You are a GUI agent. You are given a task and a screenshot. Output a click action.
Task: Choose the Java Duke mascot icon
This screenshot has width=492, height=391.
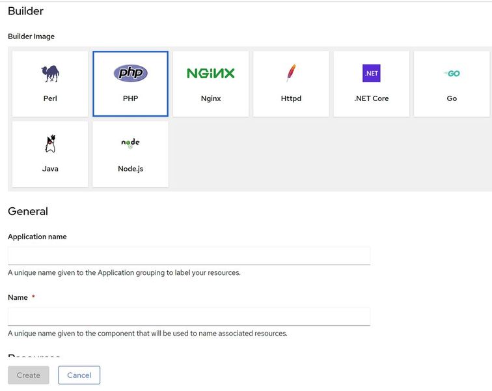click(50, 143)
